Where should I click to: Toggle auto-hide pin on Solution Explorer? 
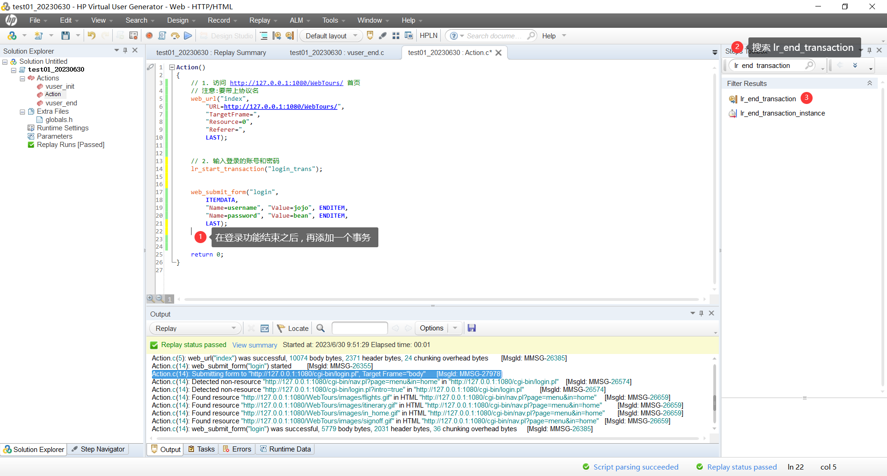tap(125, 50)
